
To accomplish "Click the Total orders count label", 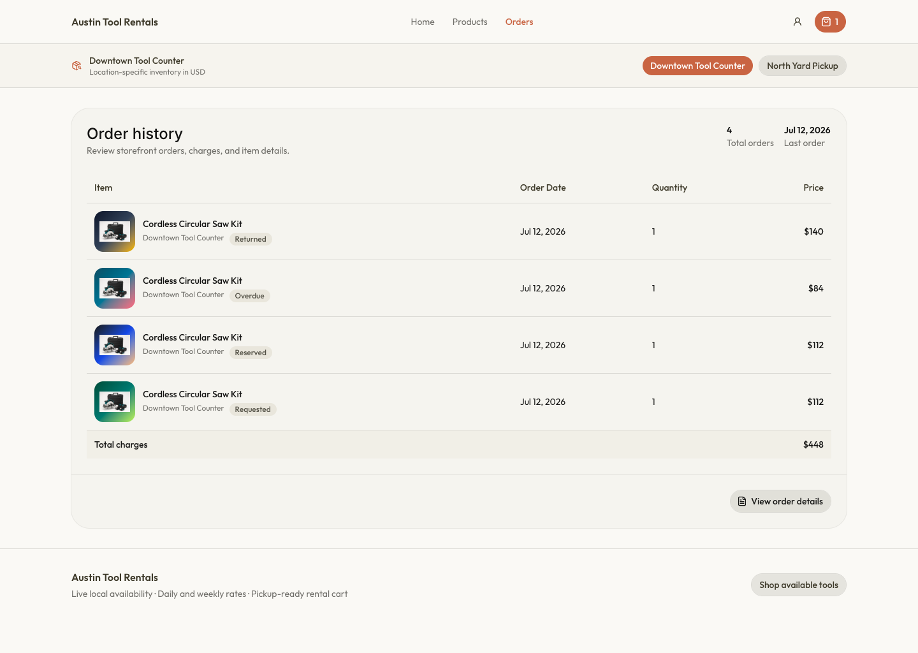I will pyautogui.click(x=750, y=143).
